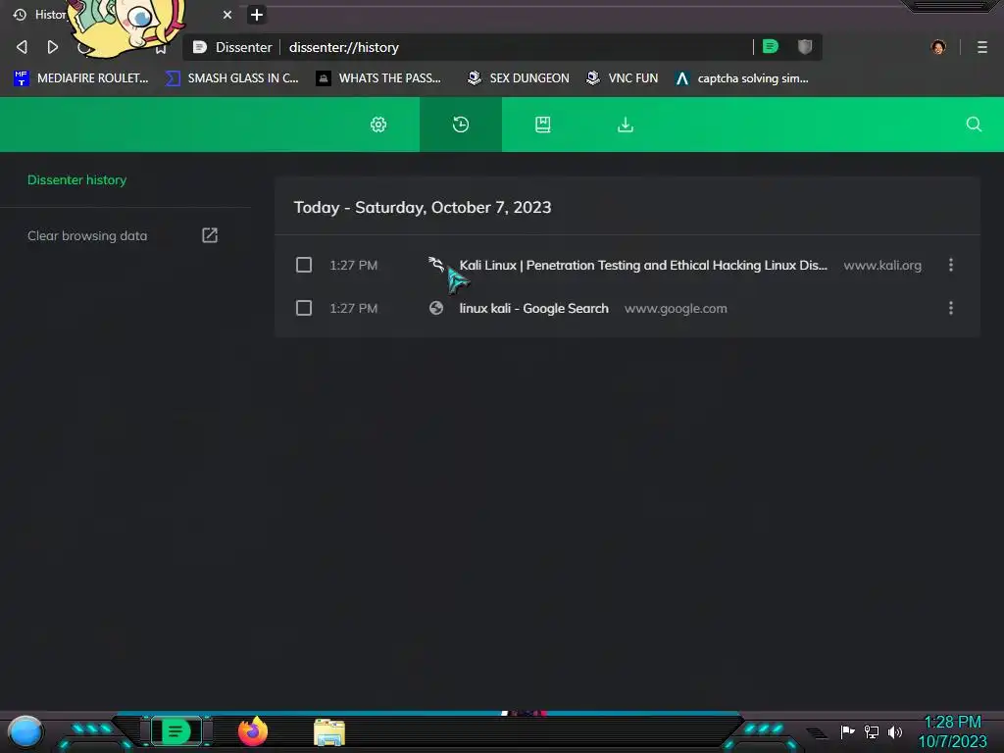Open the browser hamburger menu

pyautogui.click(x=982, y=47)
